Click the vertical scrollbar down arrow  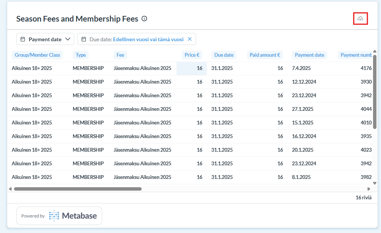coord(375,183)
